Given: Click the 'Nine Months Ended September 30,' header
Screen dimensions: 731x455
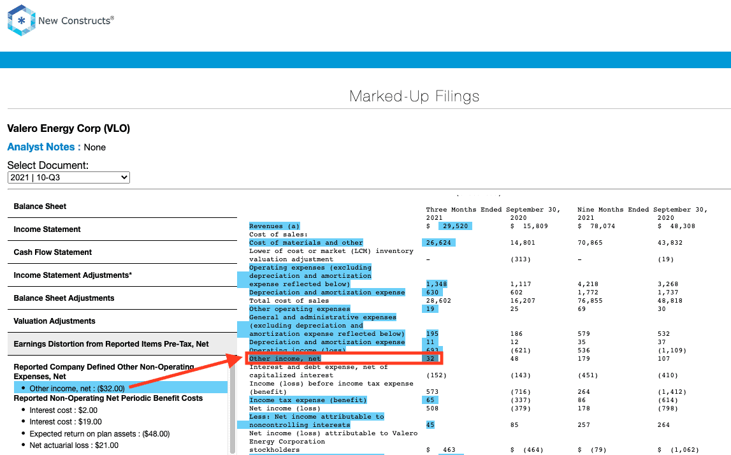Looking at the screenshot, I should (x=642, y=210).
